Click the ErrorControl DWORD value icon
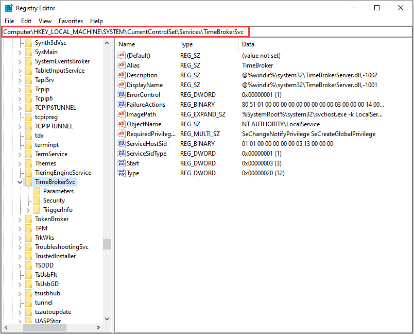 (122, 94)
